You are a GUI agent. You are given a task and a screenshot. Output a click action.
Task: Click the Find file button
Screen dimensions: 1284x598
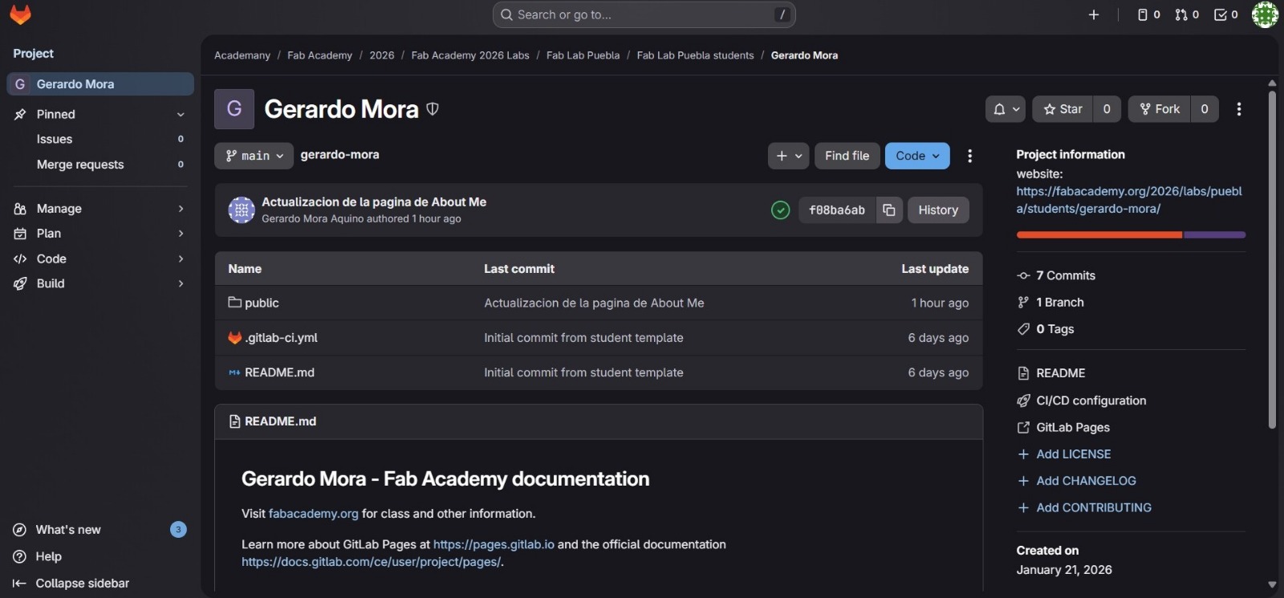click(847, 156)
